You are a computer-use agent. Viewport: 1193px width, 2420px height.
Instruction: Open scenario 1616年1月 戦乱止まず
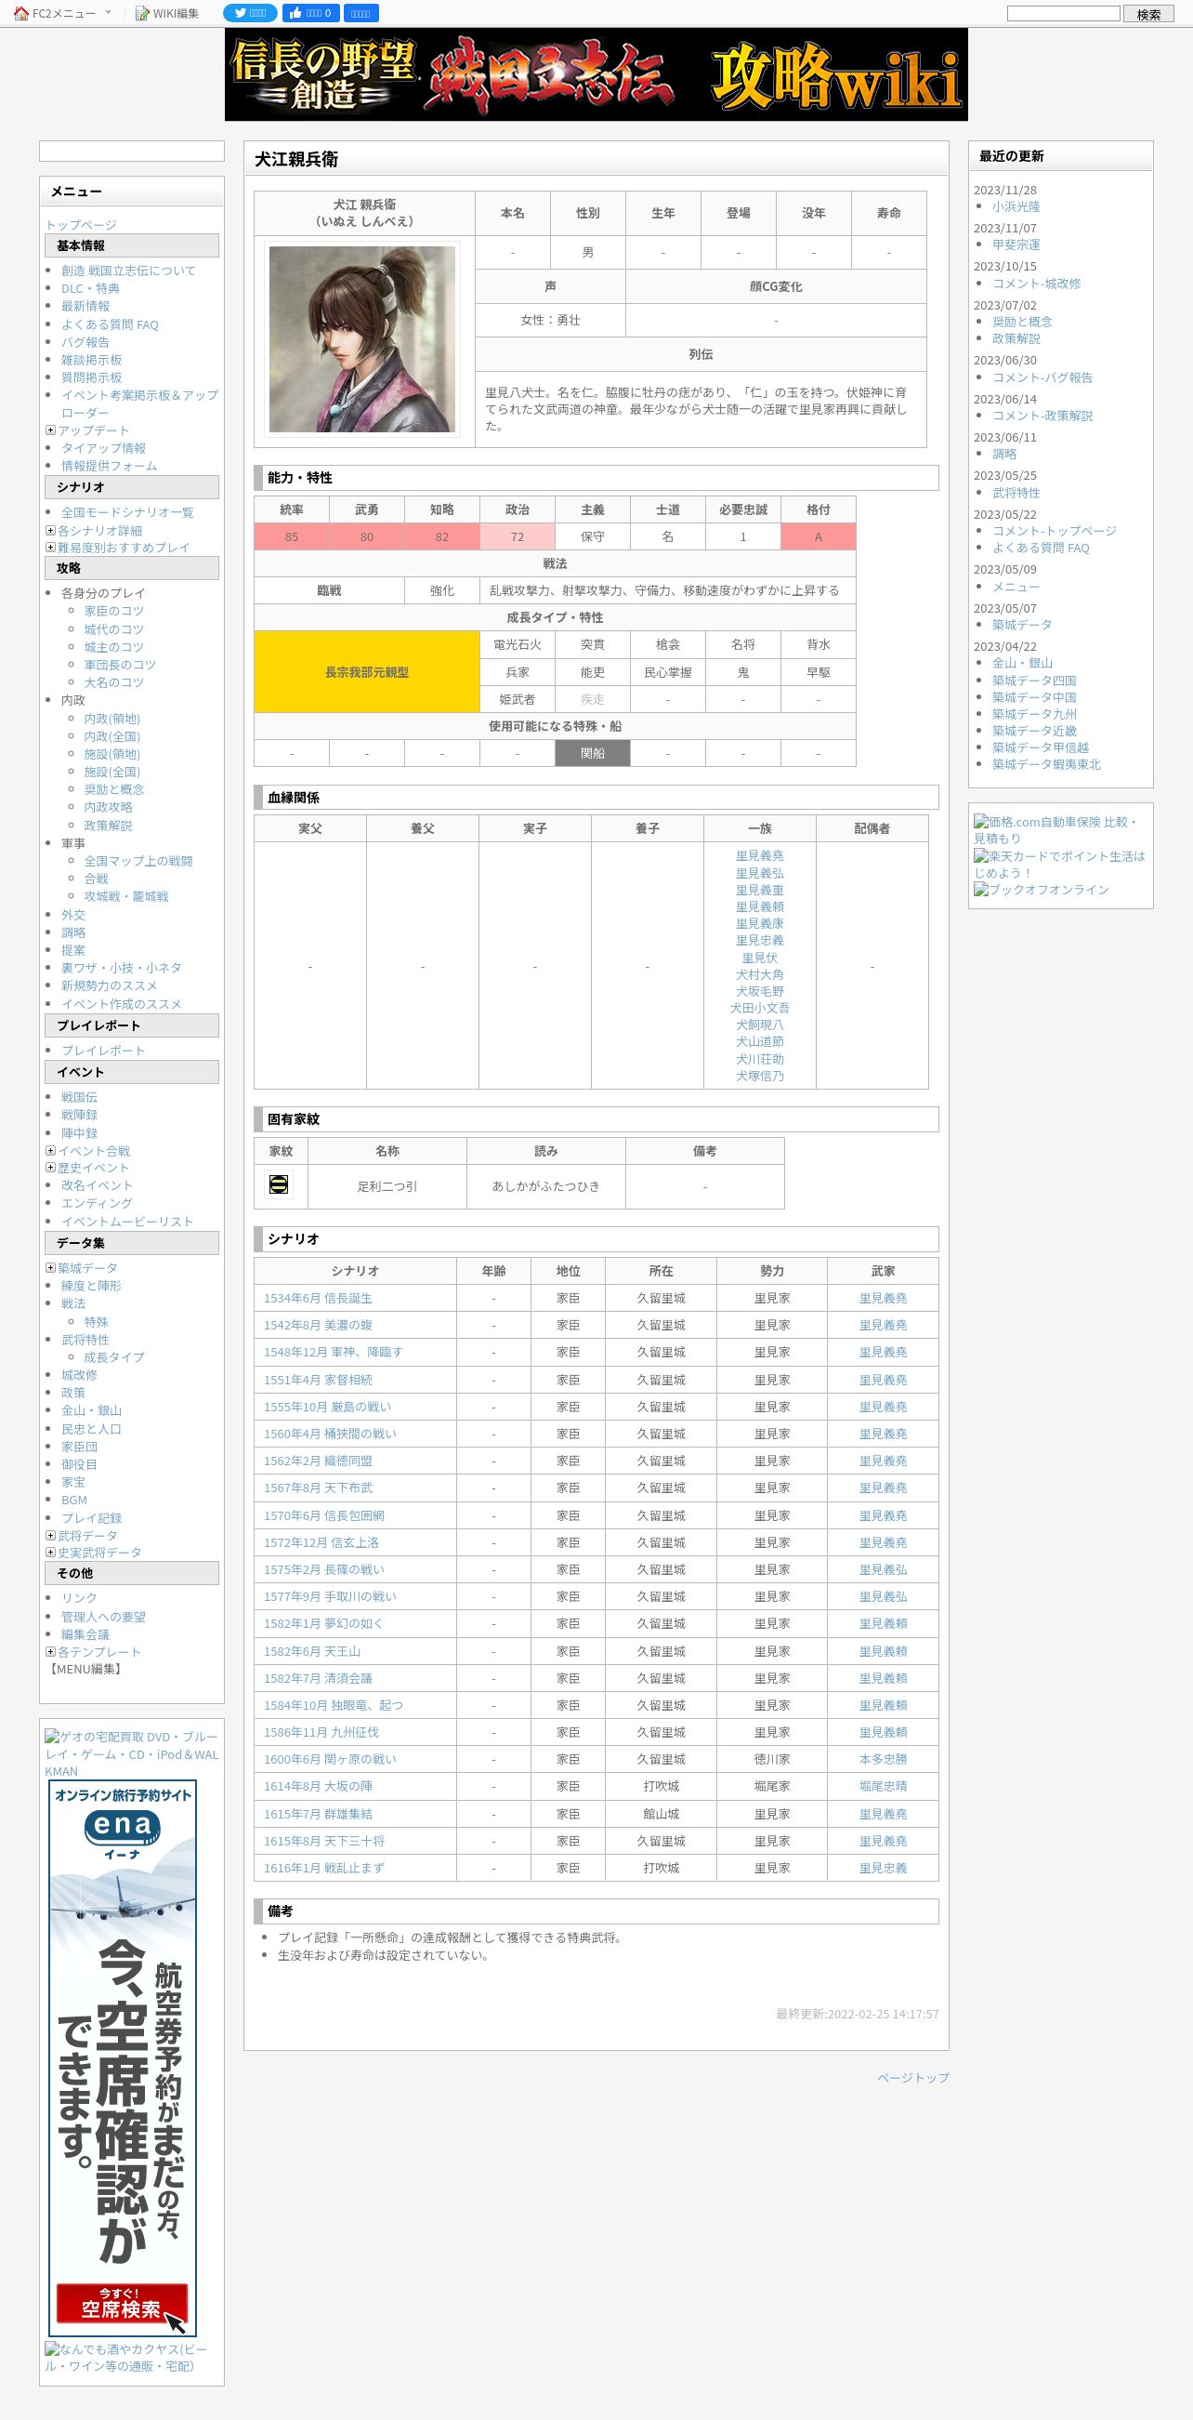[x=324, y=1869]
